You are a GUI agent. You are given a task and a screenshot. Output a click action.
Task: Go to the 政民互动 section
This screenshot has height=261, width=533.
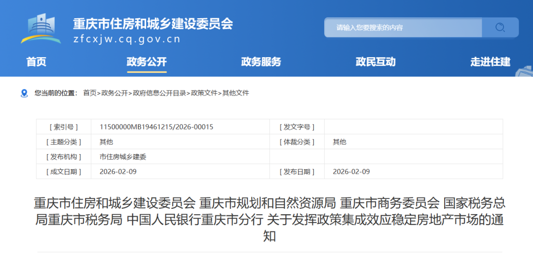[376, 62]
